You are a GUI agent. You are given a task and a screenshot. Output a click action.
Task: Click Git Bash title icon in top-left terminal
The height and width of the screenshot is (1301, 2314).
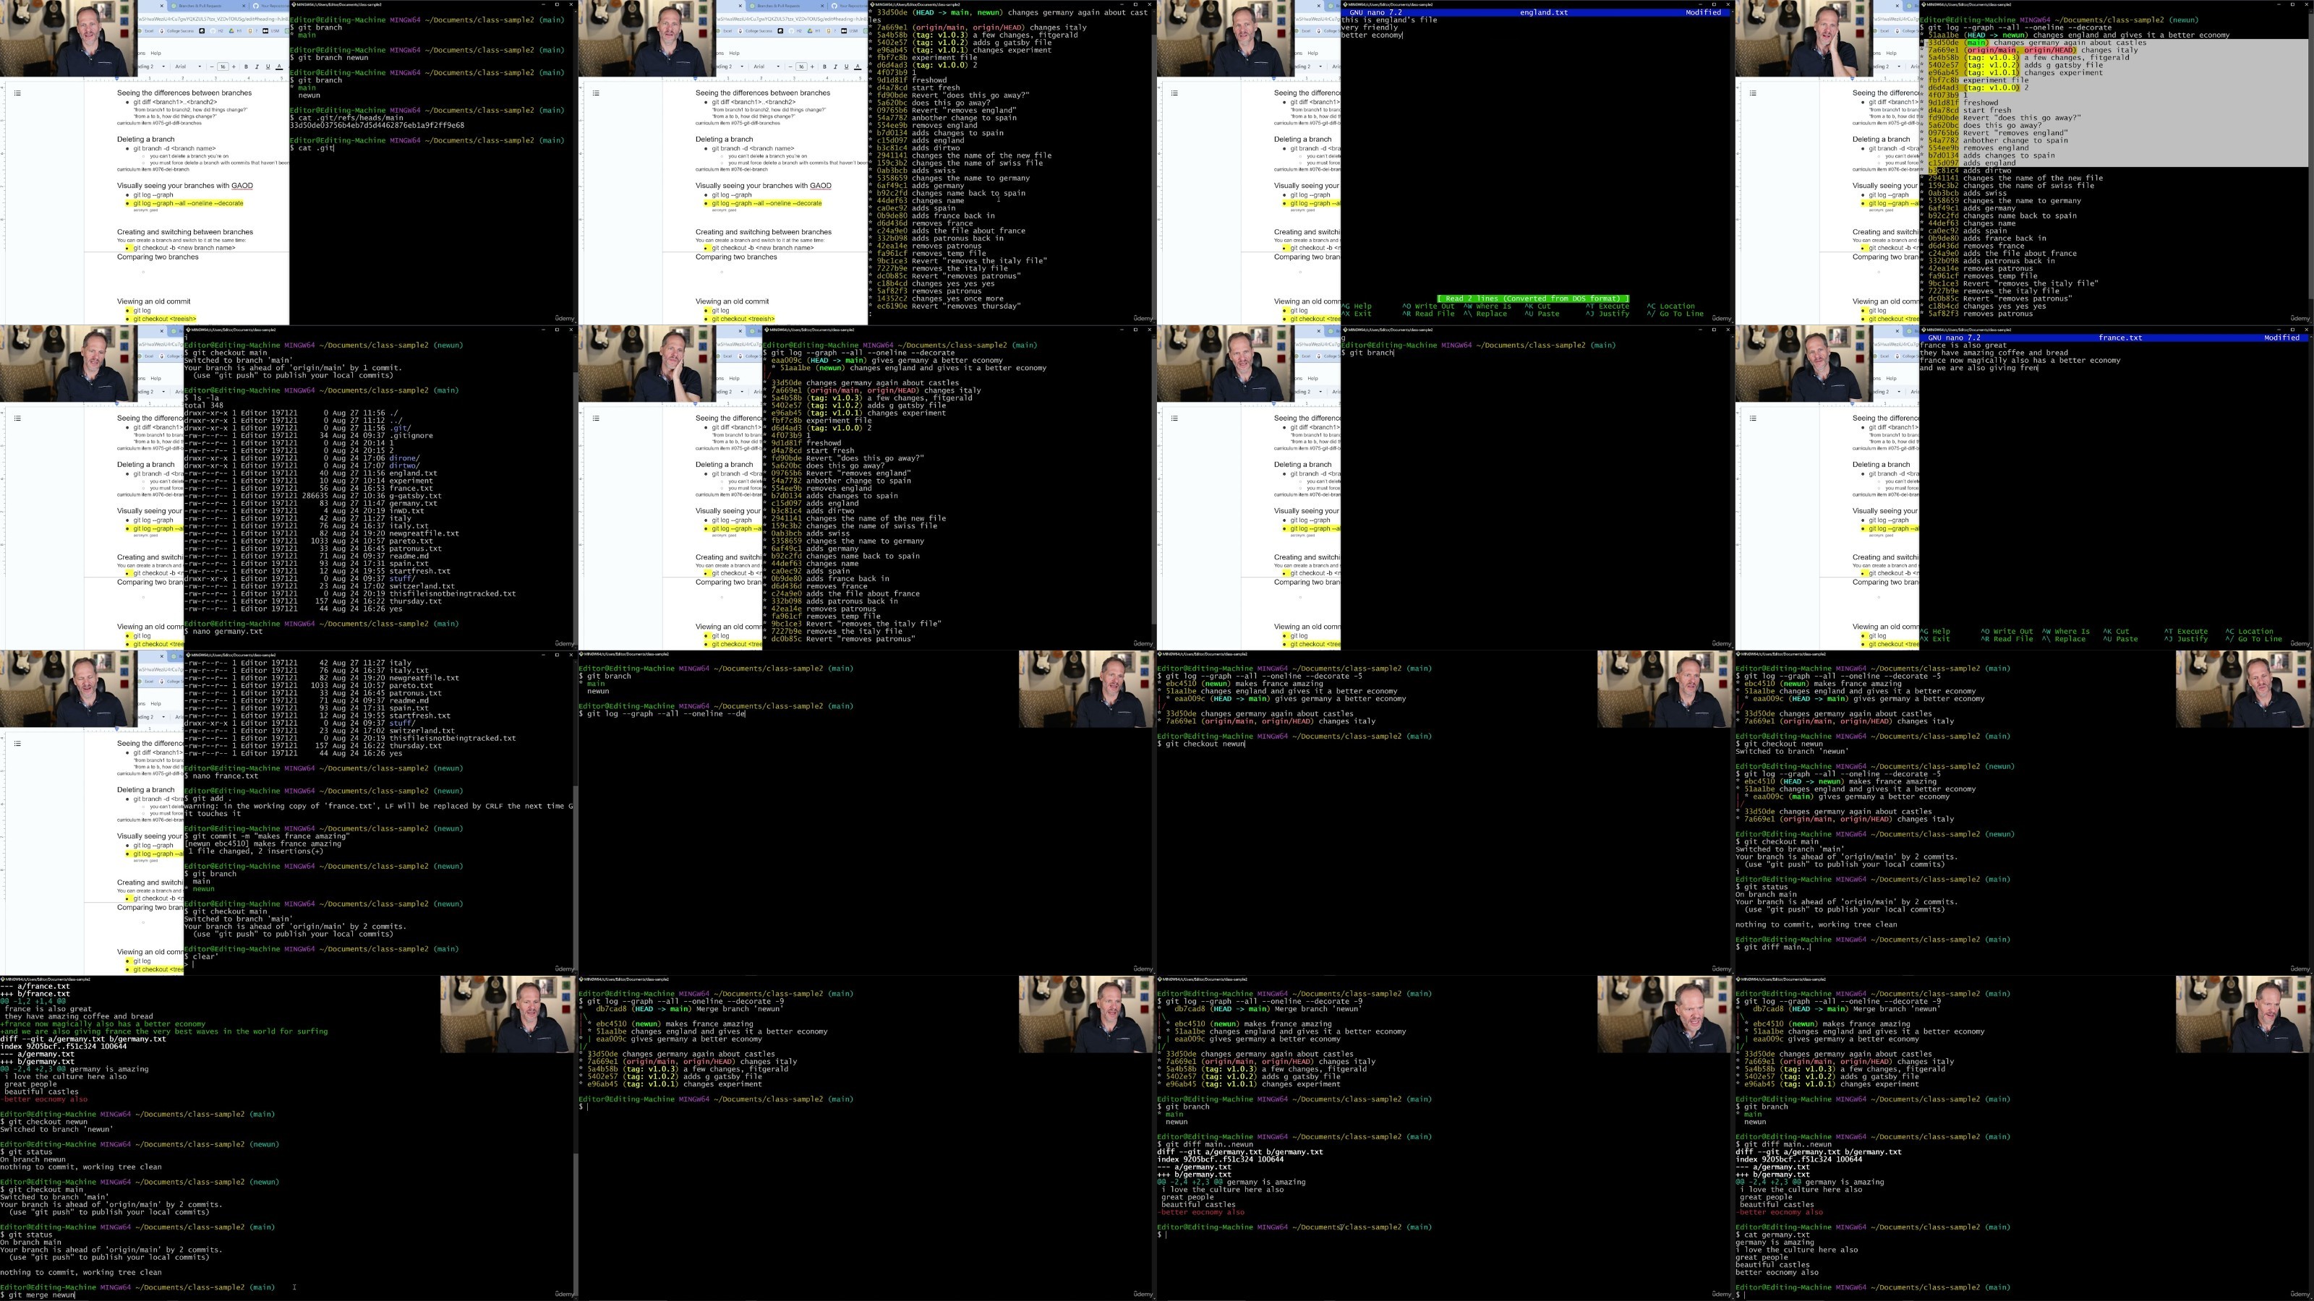click(294, 4)
